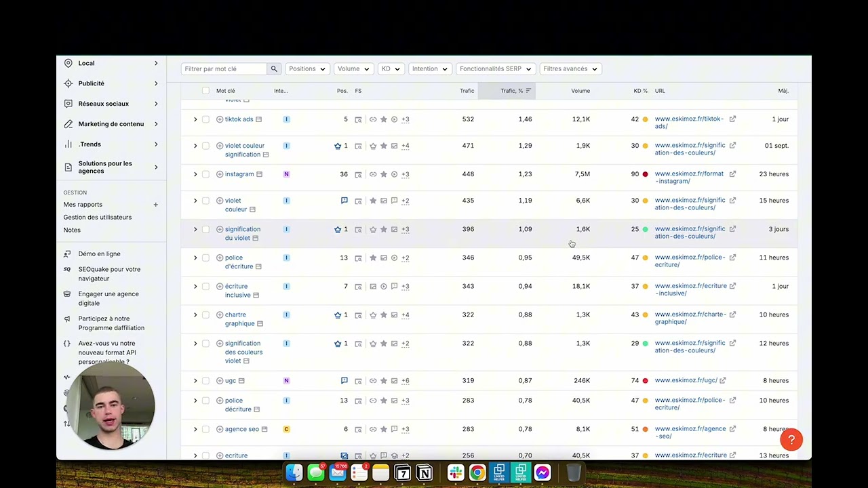Open the orange help question-mark bubble
This screenshot has width=868, height=488.
tap(791, 440)
